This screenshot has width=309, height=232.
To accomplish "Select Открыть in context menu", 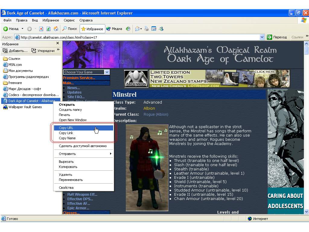I will [84, 105].
